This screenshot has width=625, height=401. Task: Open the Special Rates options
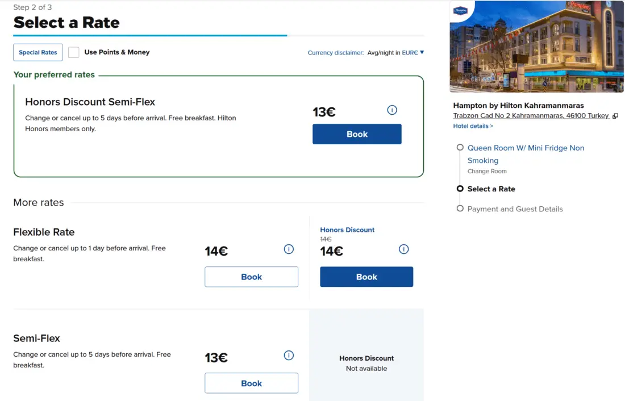click(38, 52)
